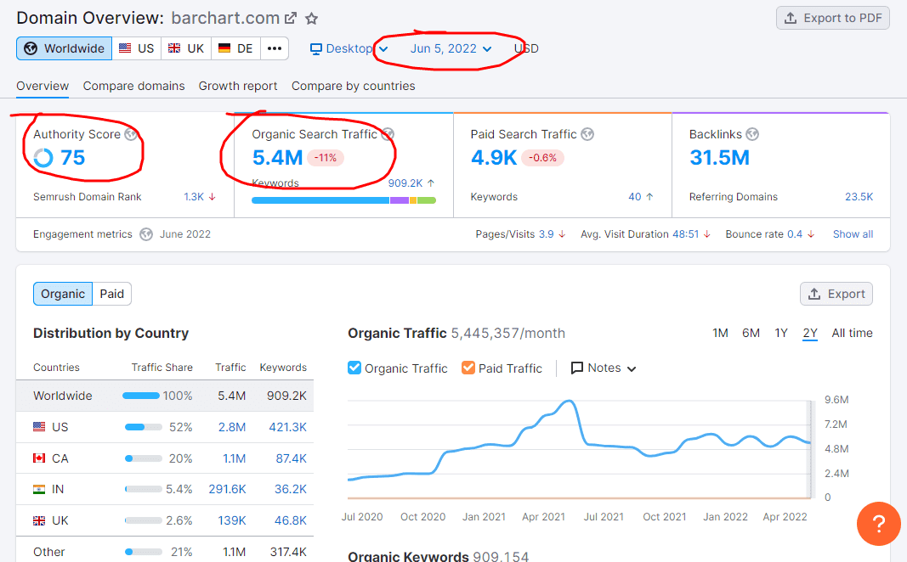Click the India flag icon in table
907x562 pixels.
[39, 489]
